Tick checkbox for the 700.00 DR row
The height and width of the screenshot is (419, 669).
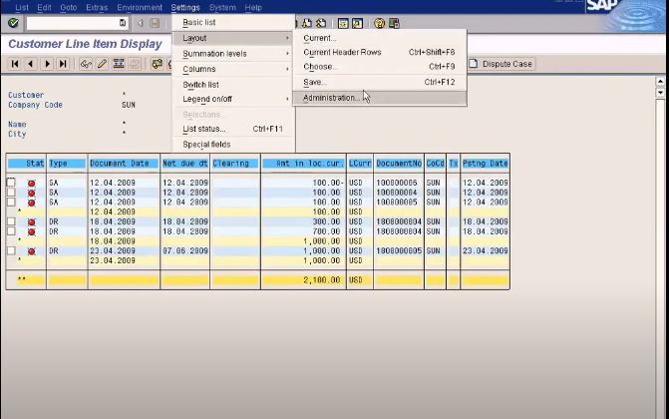[x=11, y=231]
